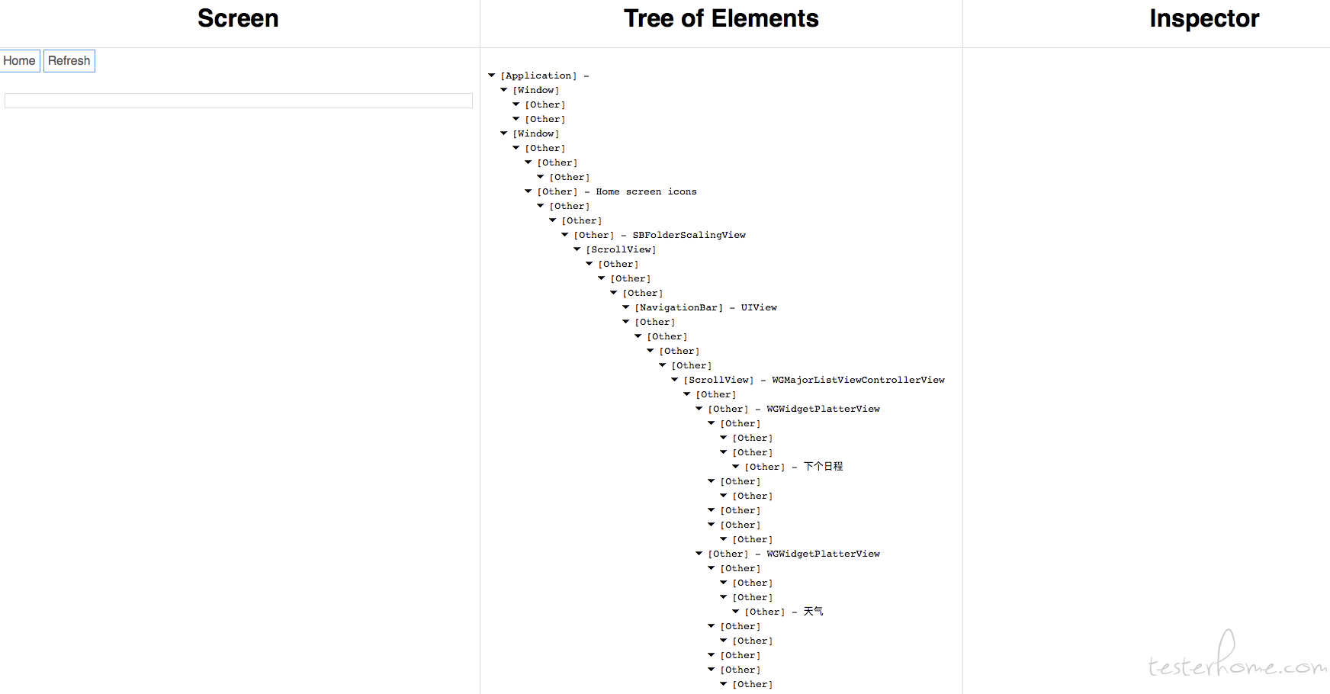Image resolution: width=1330 pixels, height=694 pixels.
Task: Select the SBFolderScalingView tree element
Action: point(660,235)
